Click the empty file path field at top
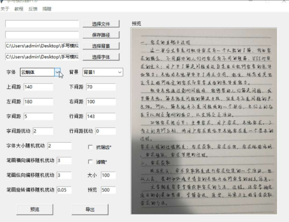The image size is (289, 222). (x=42, y=24)
